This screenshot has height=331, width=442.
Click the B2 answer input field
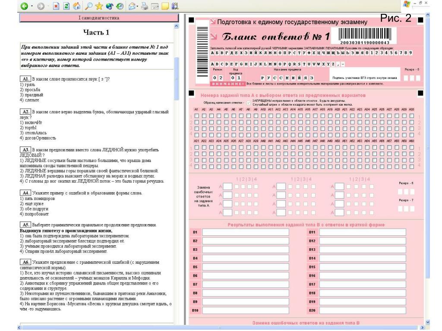click(x=246, y=241)
